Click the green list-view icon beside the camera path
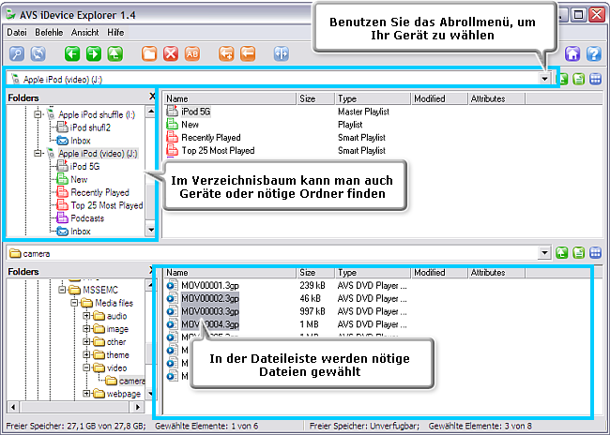 (x=579, y=253)
